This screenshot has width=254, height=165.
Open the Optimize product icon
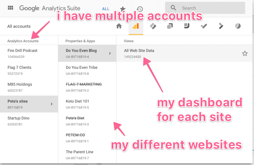pyautogui.click(x=170, y=26)
